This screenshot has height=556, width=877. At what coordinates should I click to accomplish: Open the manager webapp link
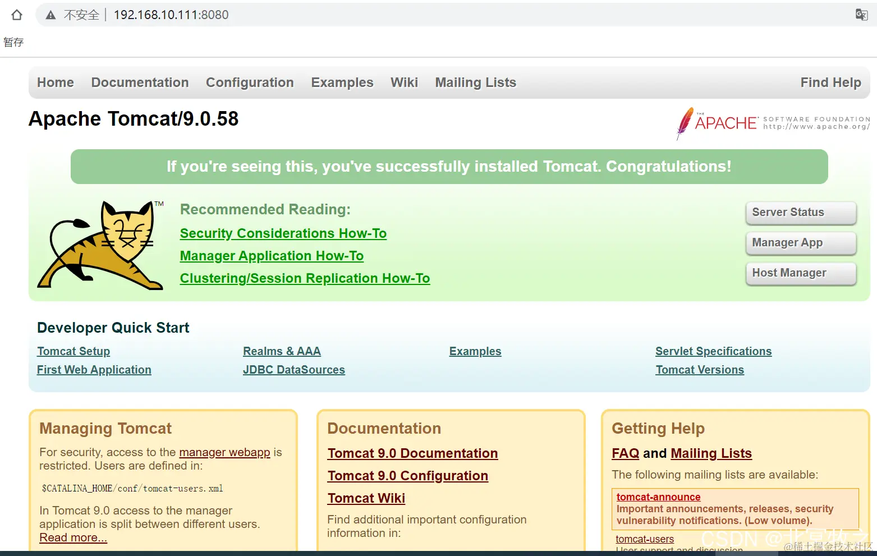coord(224,452)
